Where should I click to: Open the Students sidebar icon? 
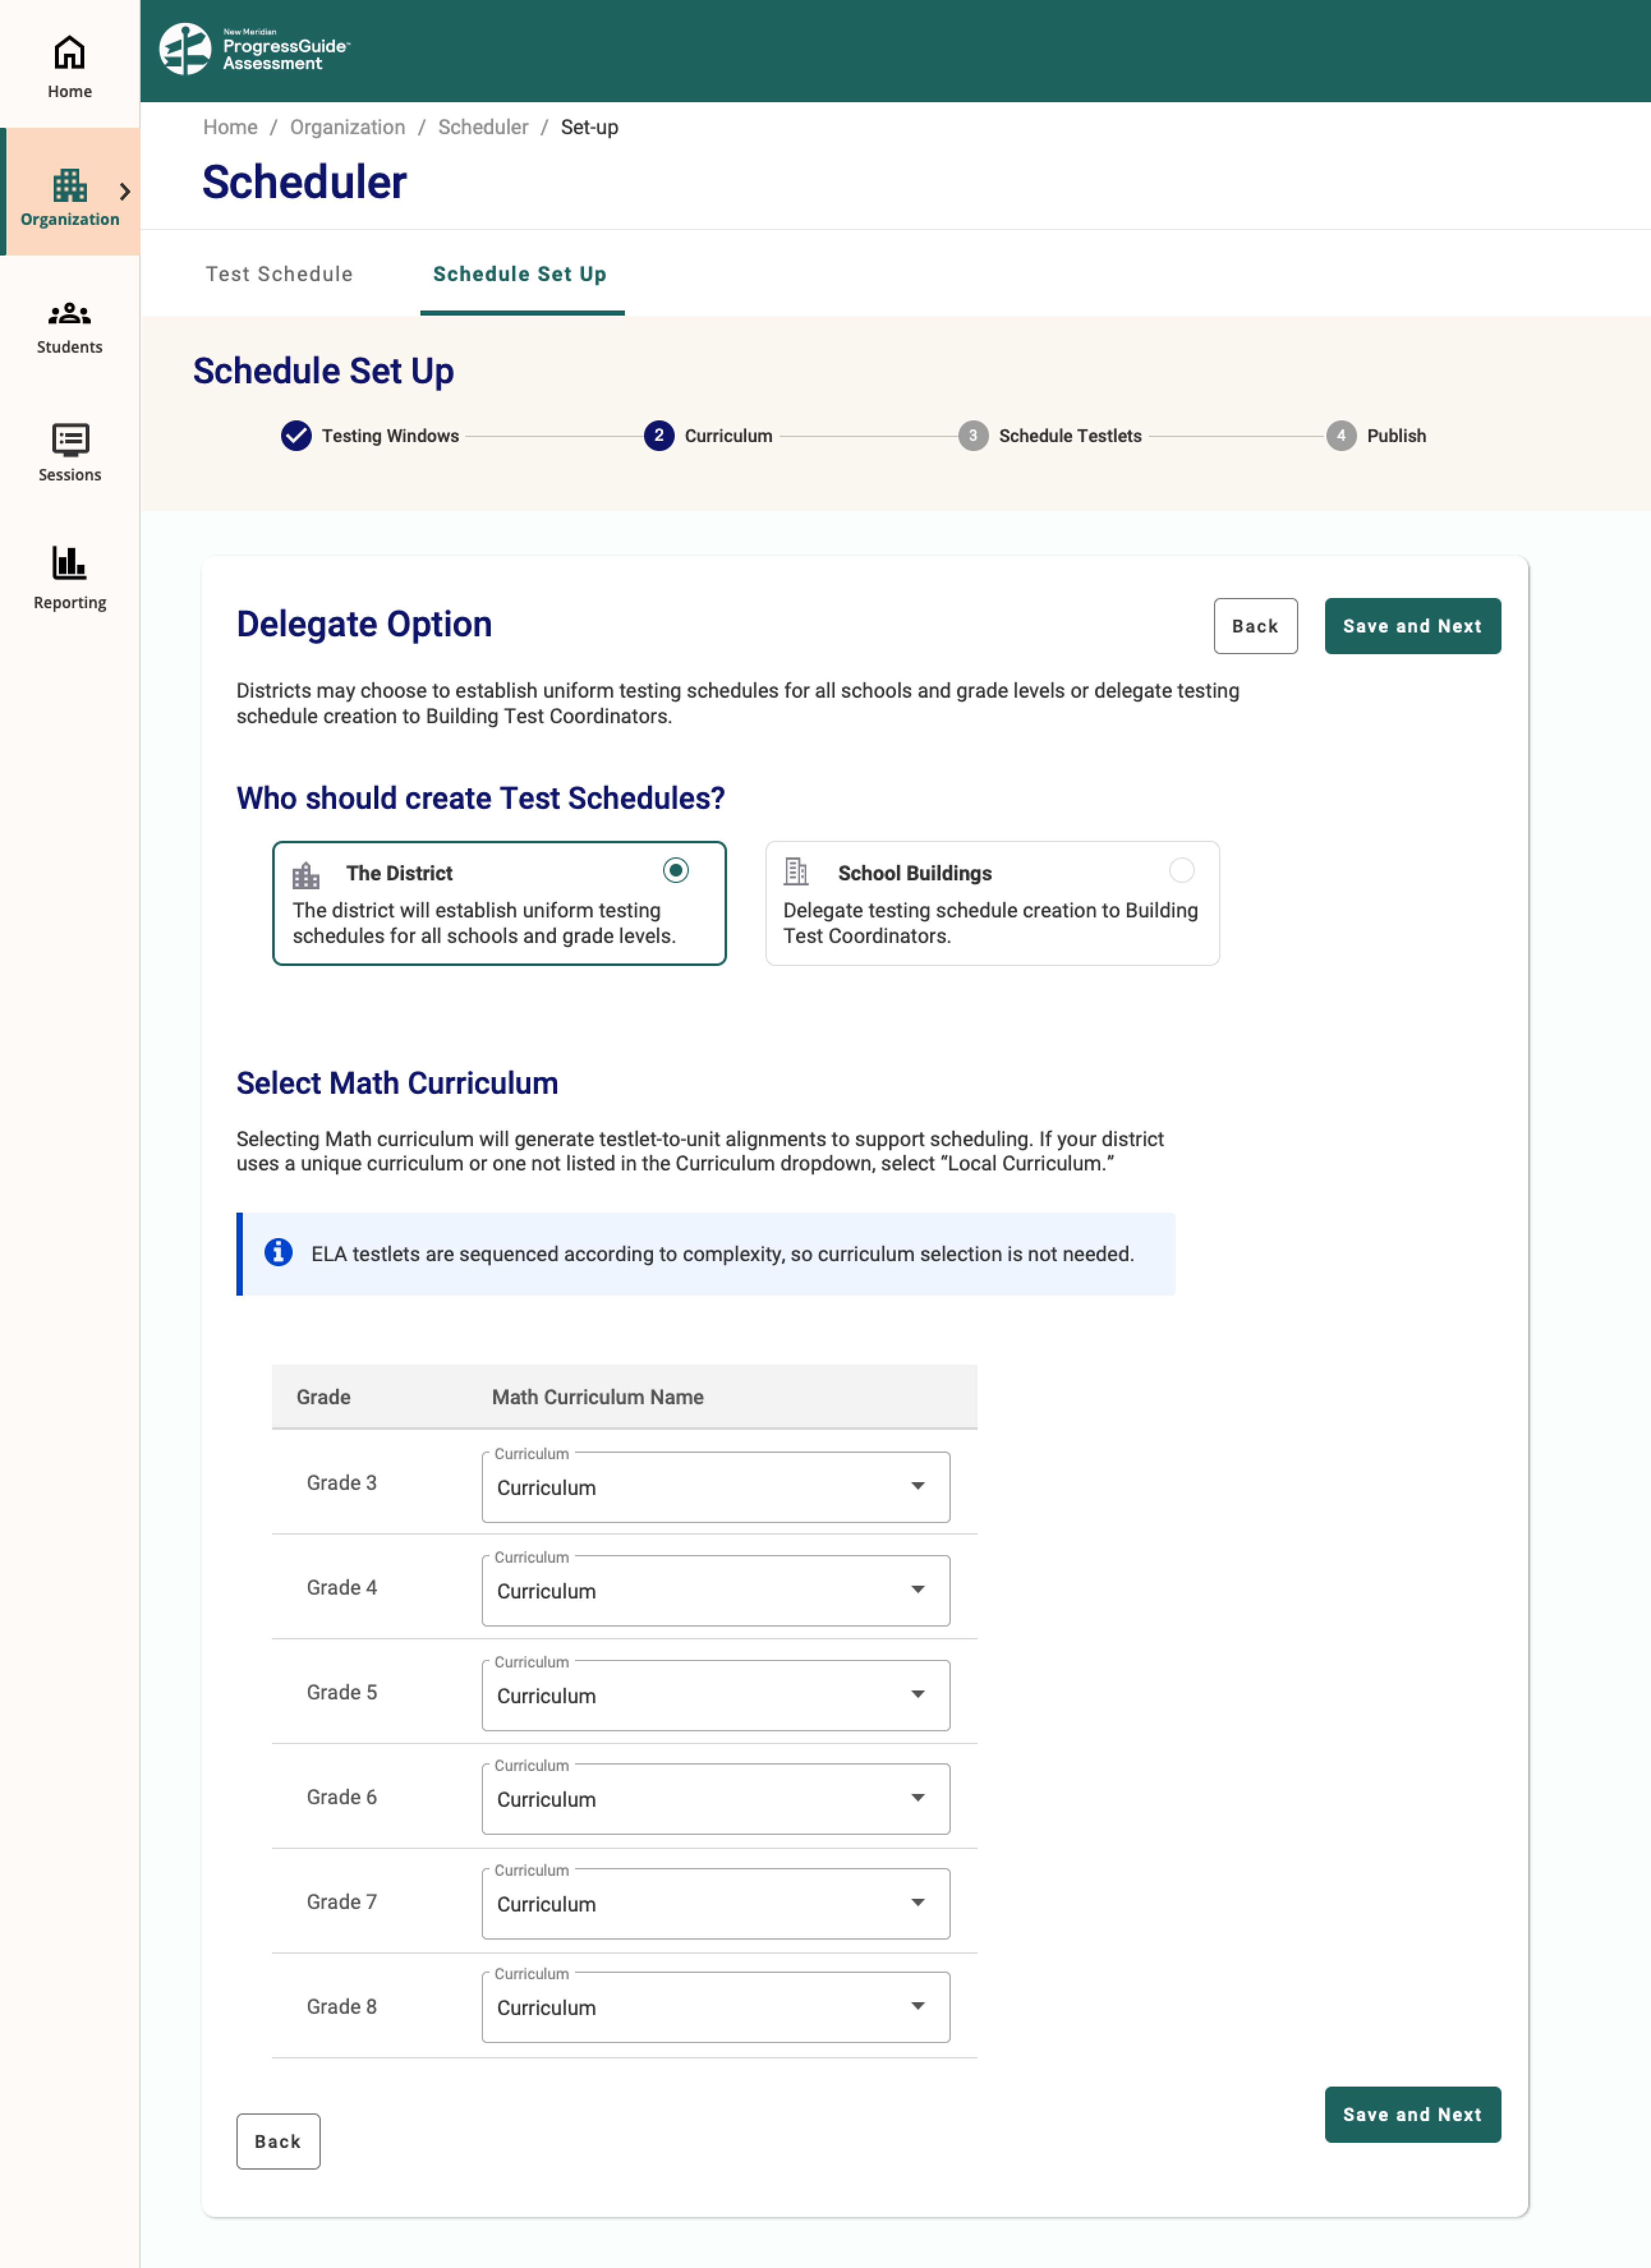coord(69,314)
